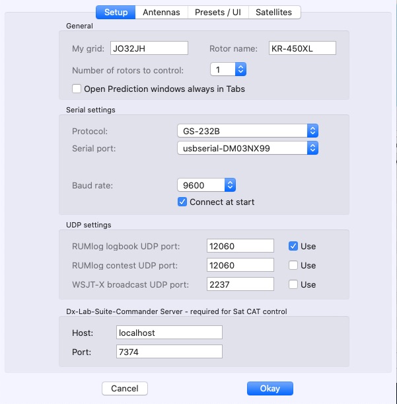The width and height of the screenshot is (397, 404).
Task: Uncheck Connect at start checkbox
Action: click(x=182, y=202)
